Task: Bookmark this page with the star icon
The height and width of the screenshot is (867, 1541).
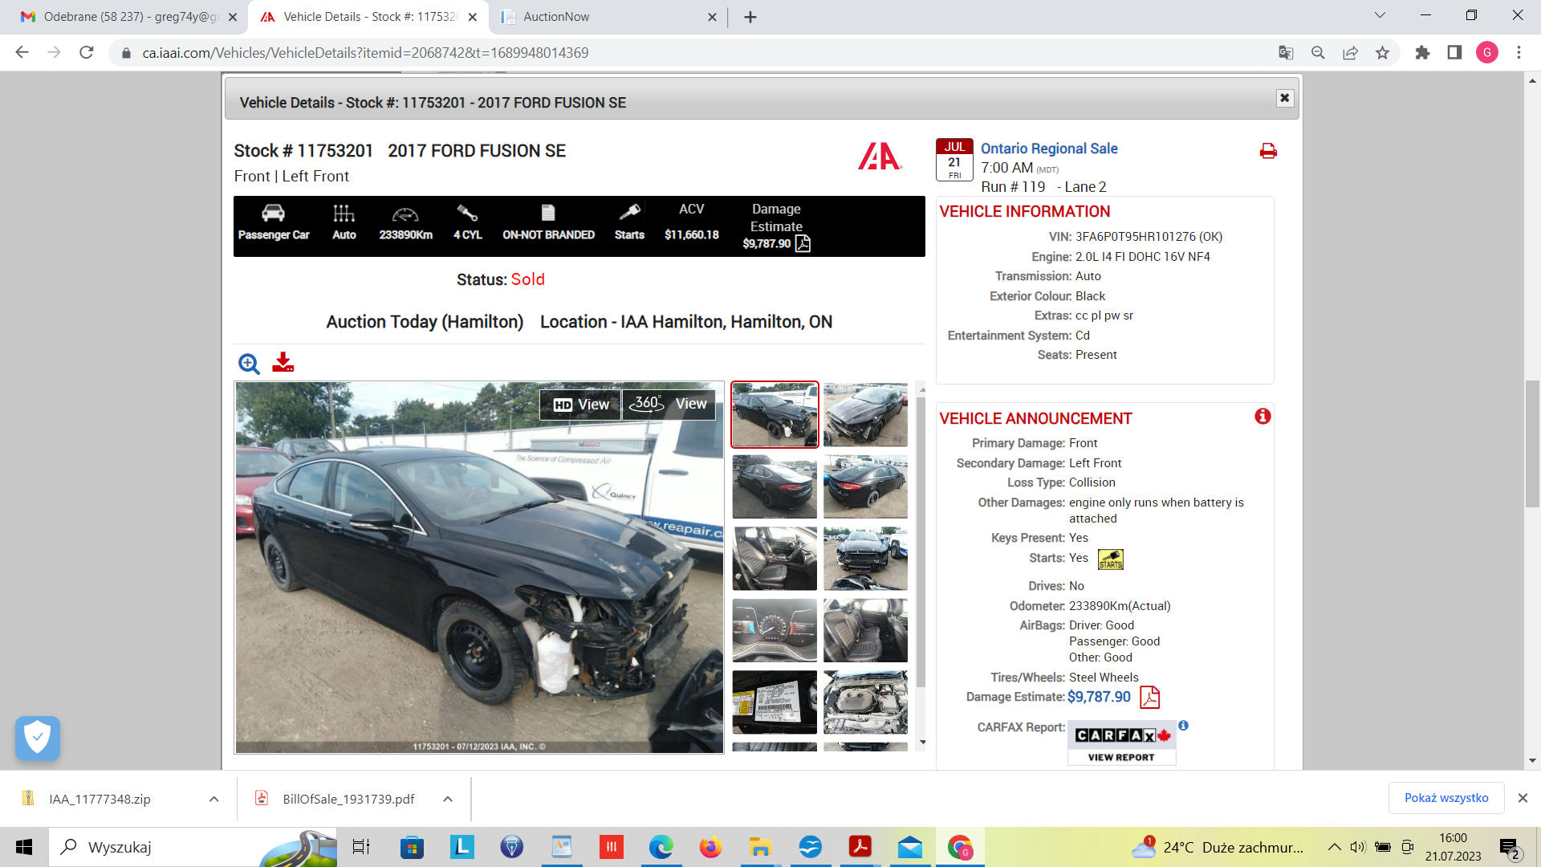Action: point(1382,53)
